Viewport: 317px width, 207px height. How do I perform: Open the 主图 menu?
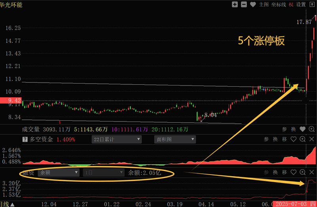tap(264, 5)
